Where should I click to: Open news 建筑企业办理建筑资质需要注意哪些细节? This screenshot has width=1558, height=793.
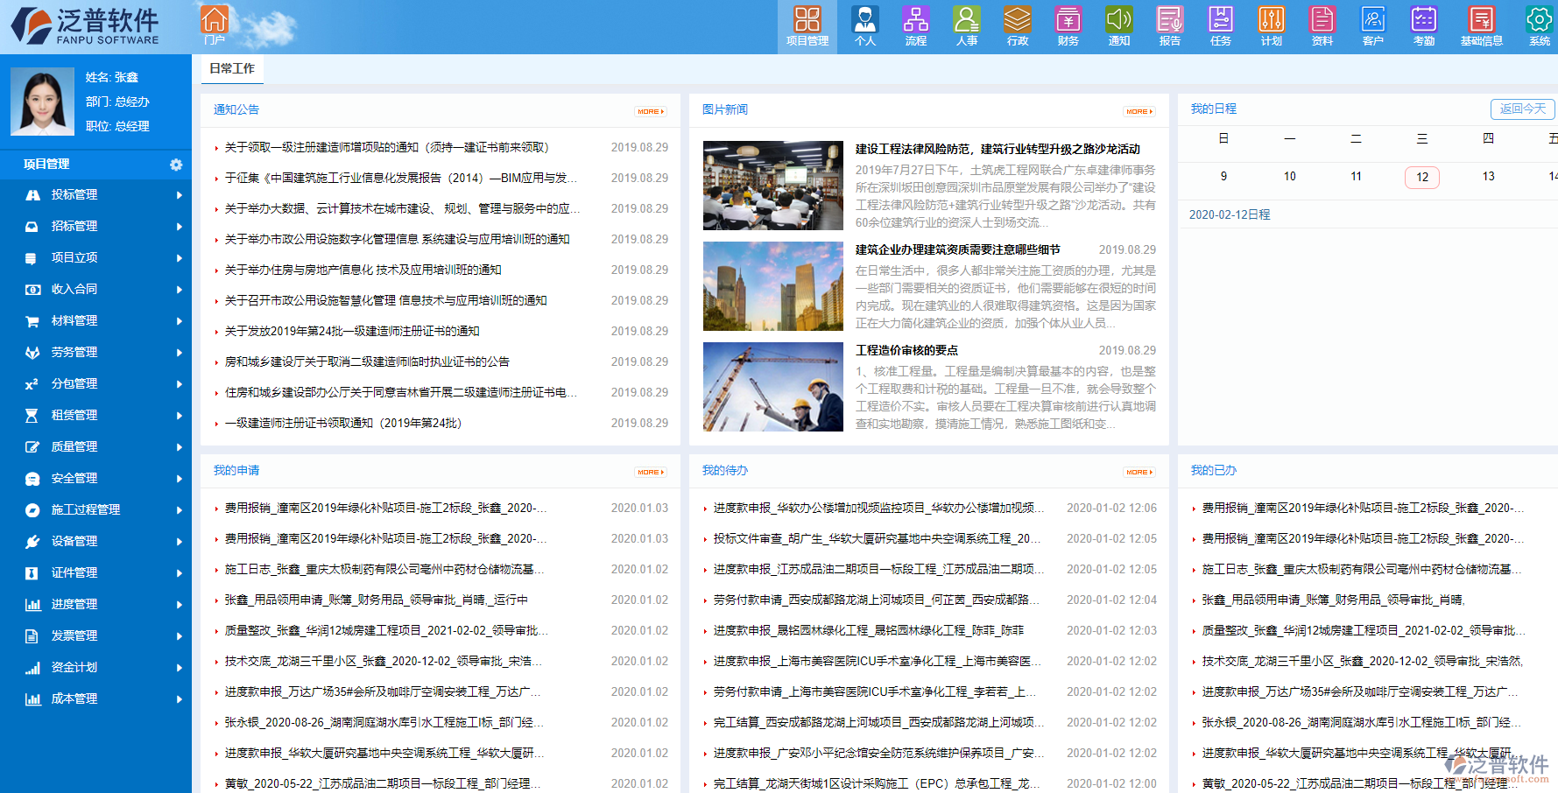point(958,249)
